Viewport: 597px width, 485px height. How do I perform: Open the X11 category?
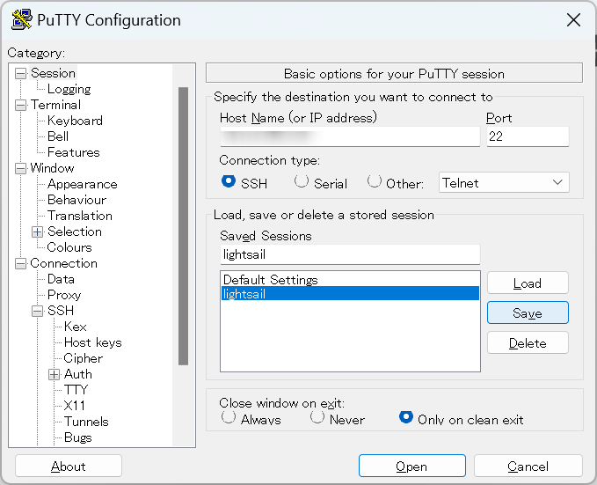tap(74, 406)
